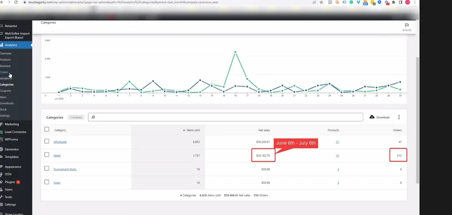Tick the Wholesale row checkbox
The image size is (452, 215).
[47, 141]
